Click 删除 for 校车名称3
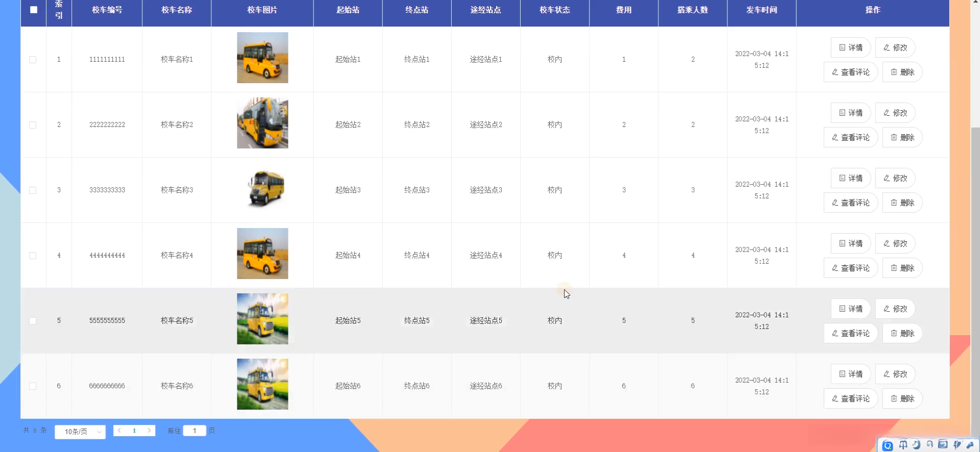This screenshot has height=452, width=980. click(902, 203)
